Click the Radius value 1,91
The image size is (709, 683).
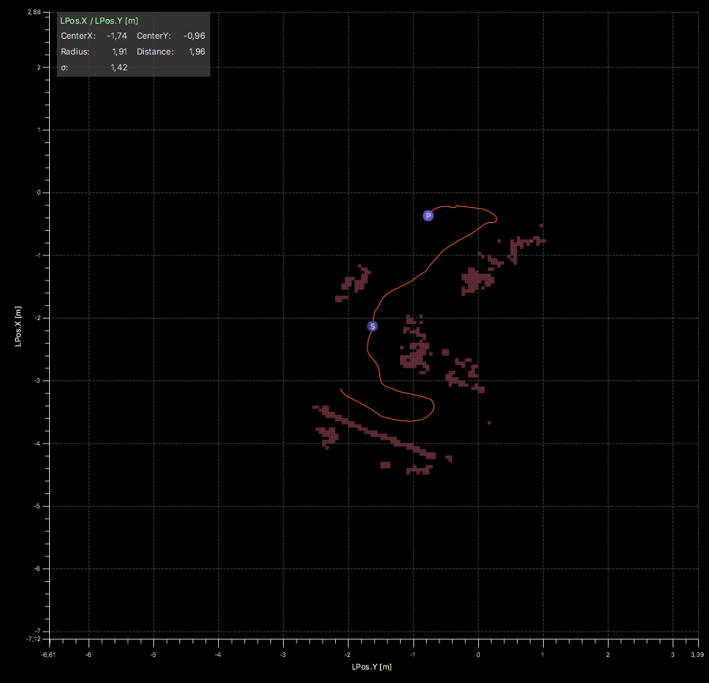(x=120, y=51)
